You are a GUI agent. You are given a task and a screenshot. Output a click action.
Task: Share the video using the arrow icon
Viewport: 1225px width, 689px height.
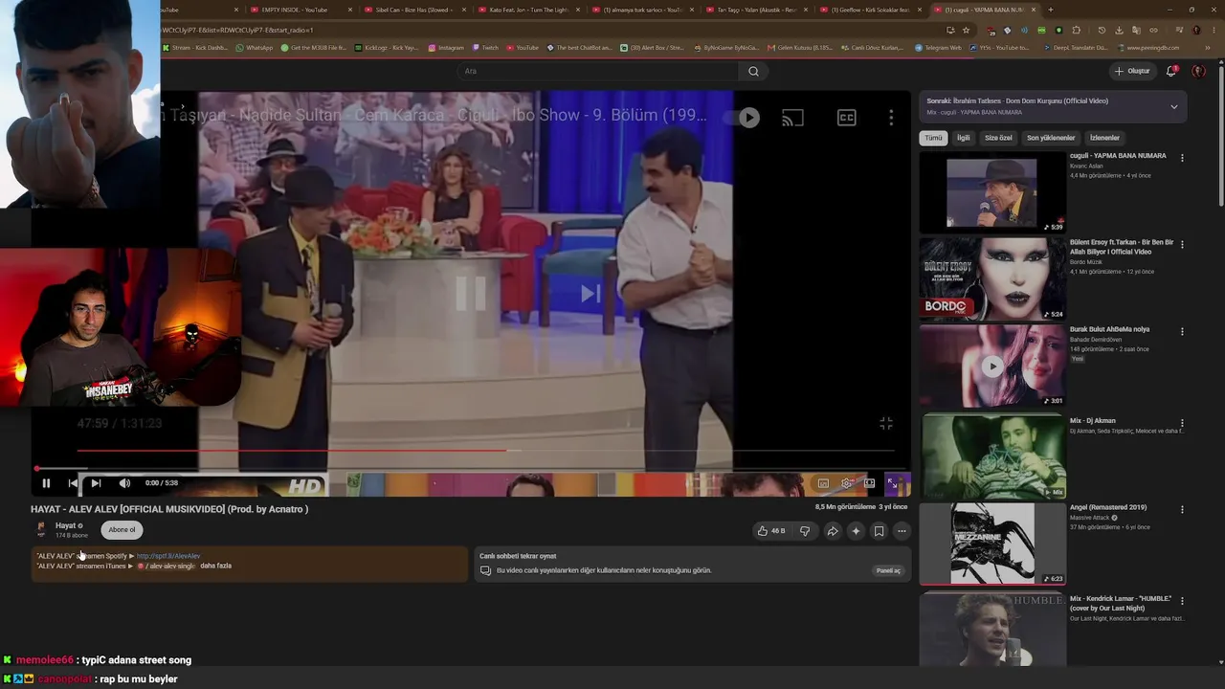(833, 531)
